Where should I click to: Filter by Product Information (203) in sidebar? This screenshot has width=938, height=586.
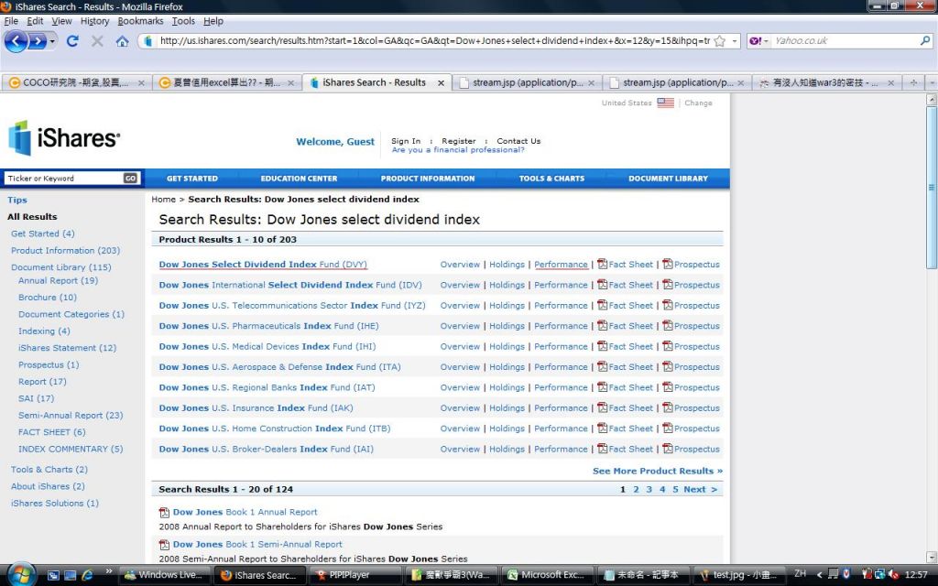pyautogui.click(x=65, y=251)
